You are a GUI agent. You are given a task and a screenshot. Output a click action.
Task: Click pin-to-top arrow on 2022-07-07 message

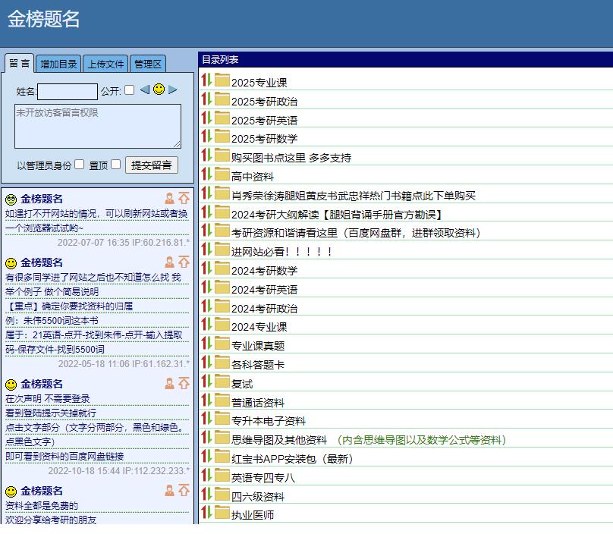tap(184, 198)
